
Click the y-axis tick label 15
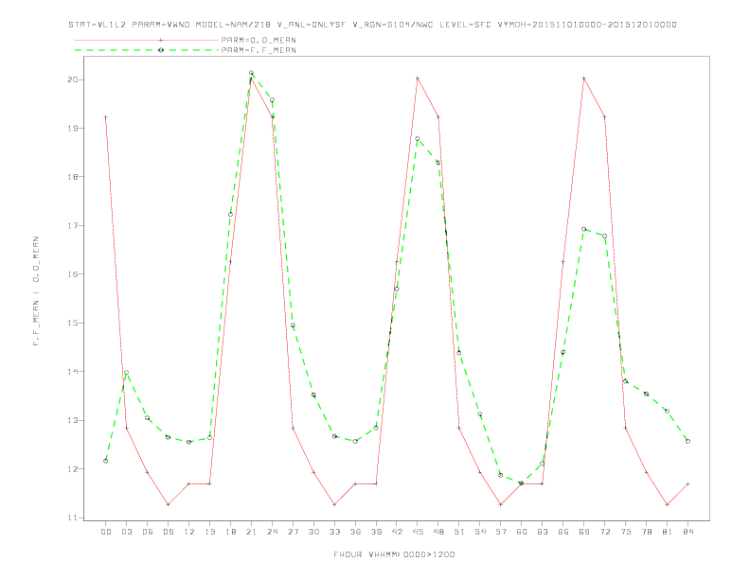coord(72,323)
